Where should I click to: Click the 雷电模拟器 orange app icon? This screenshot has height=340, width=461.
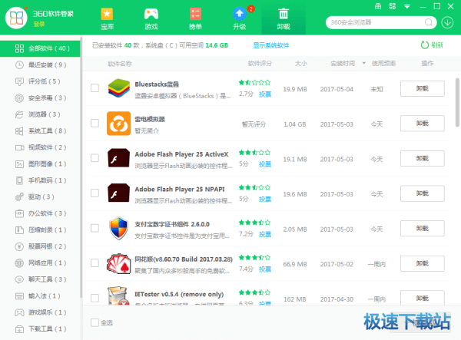click(118, 124)
